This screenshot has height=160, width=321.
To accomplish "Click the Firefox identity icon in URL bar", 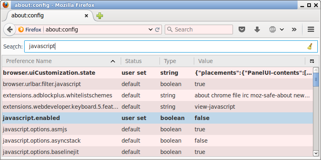I will pos(21,29).
